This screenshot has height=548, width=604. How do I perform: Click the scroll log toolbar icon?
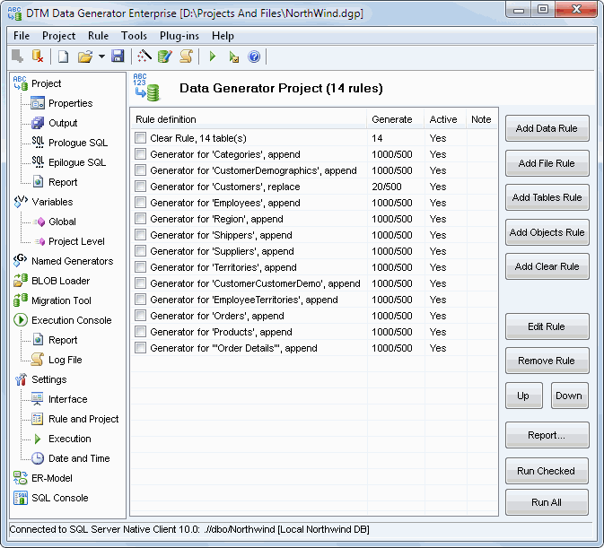point(187,57)
